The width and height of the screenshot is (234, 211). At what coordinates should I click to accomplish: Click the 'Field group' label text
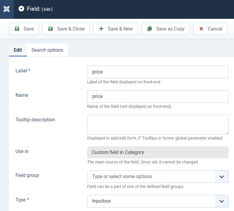[x=27, y=175]
